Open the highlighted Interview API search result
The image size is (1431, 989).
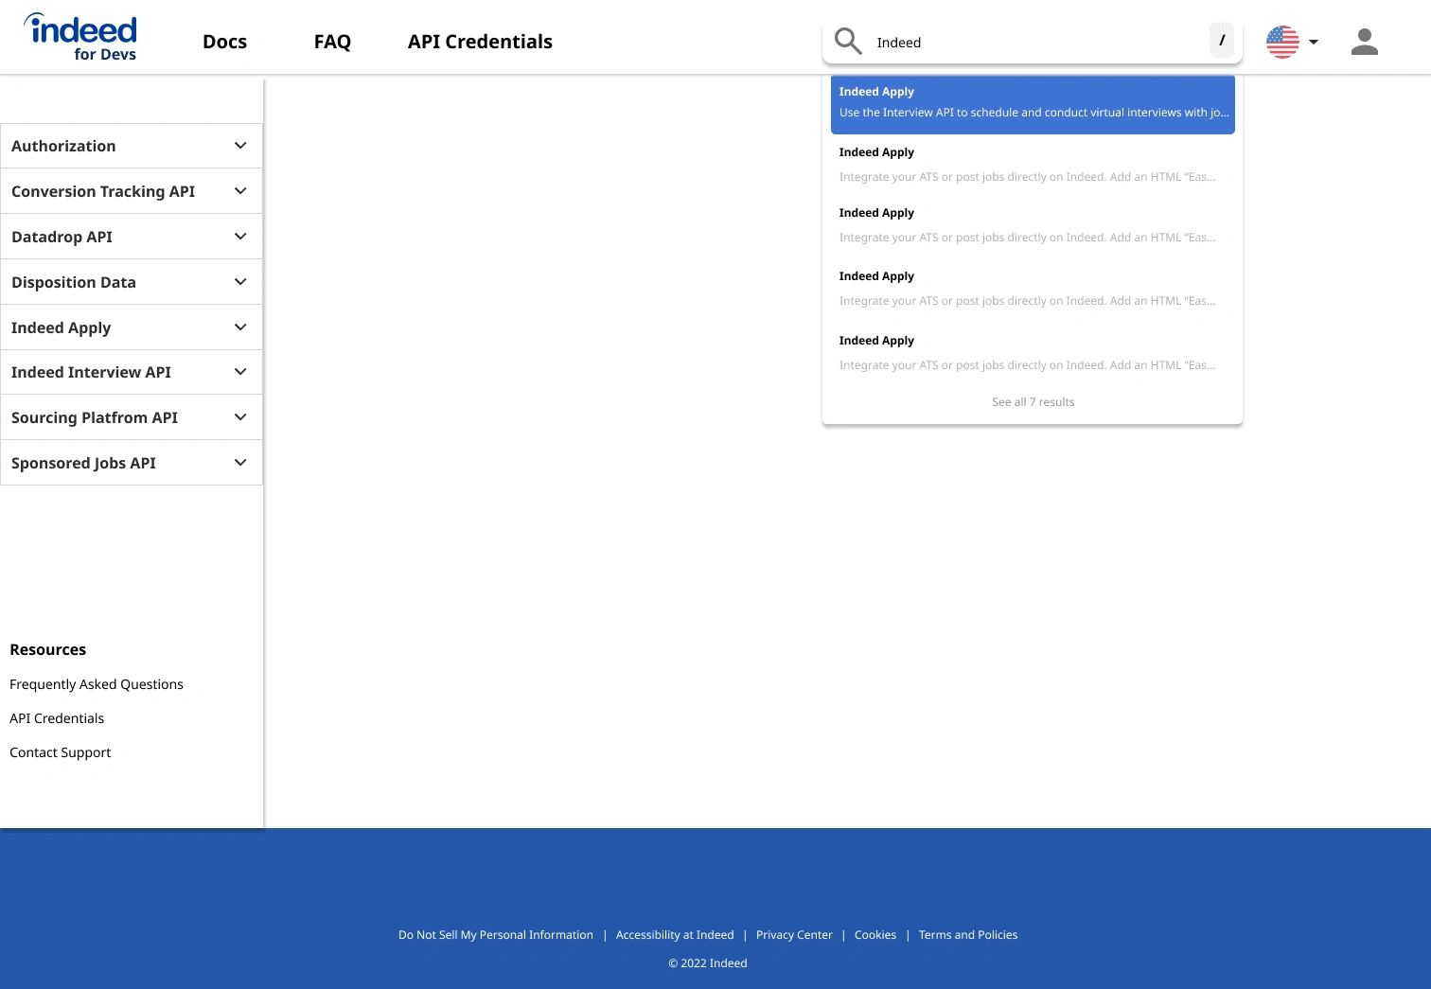(1033, 104)
